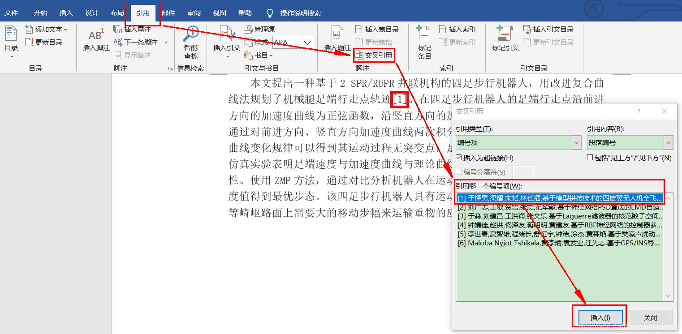Open the help question mark in 交叉引用 dialog
Viewport: 682px width, 334px height.
click(639, 111)
